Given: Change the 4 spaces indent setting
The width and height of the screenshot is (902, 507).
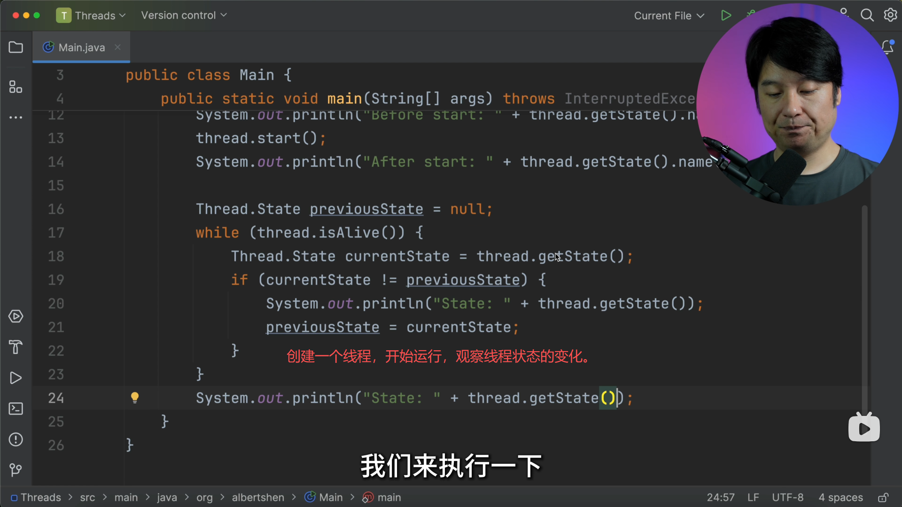Looking at the screenshot, I should pyautogui.click(x=840, y=498).
